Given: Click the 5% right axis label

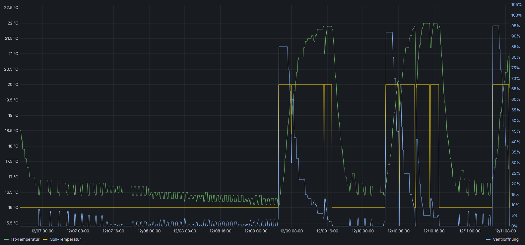Looking at the screenshot, I should [x=514, y=215].
